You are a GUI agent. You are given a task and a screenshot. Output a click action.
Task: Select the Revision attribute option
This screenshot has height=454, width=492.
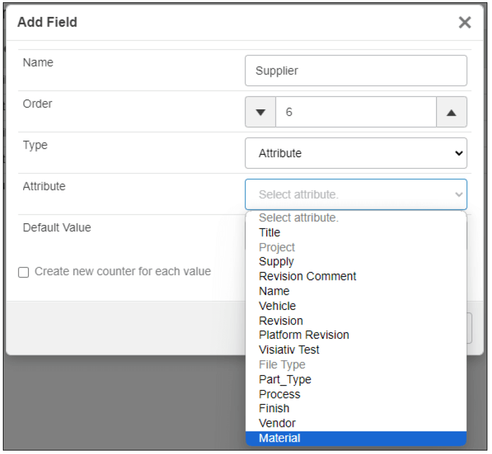(281, 321)
